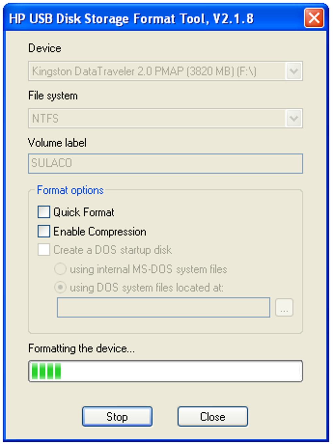Click the SULACO volume label field
This screenshot has width=333, height=444.
pyautogui.click(x=165, y=163)
